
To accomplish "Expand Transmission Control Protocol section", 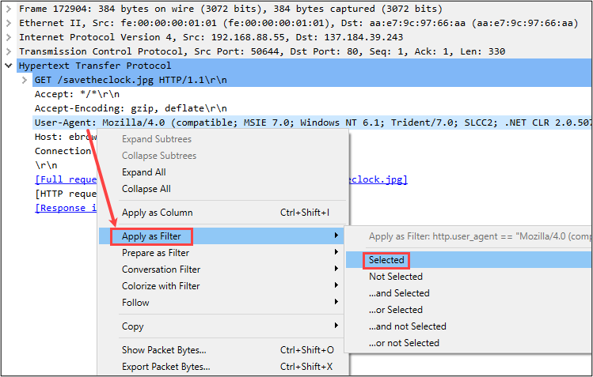I will [9, 51].
